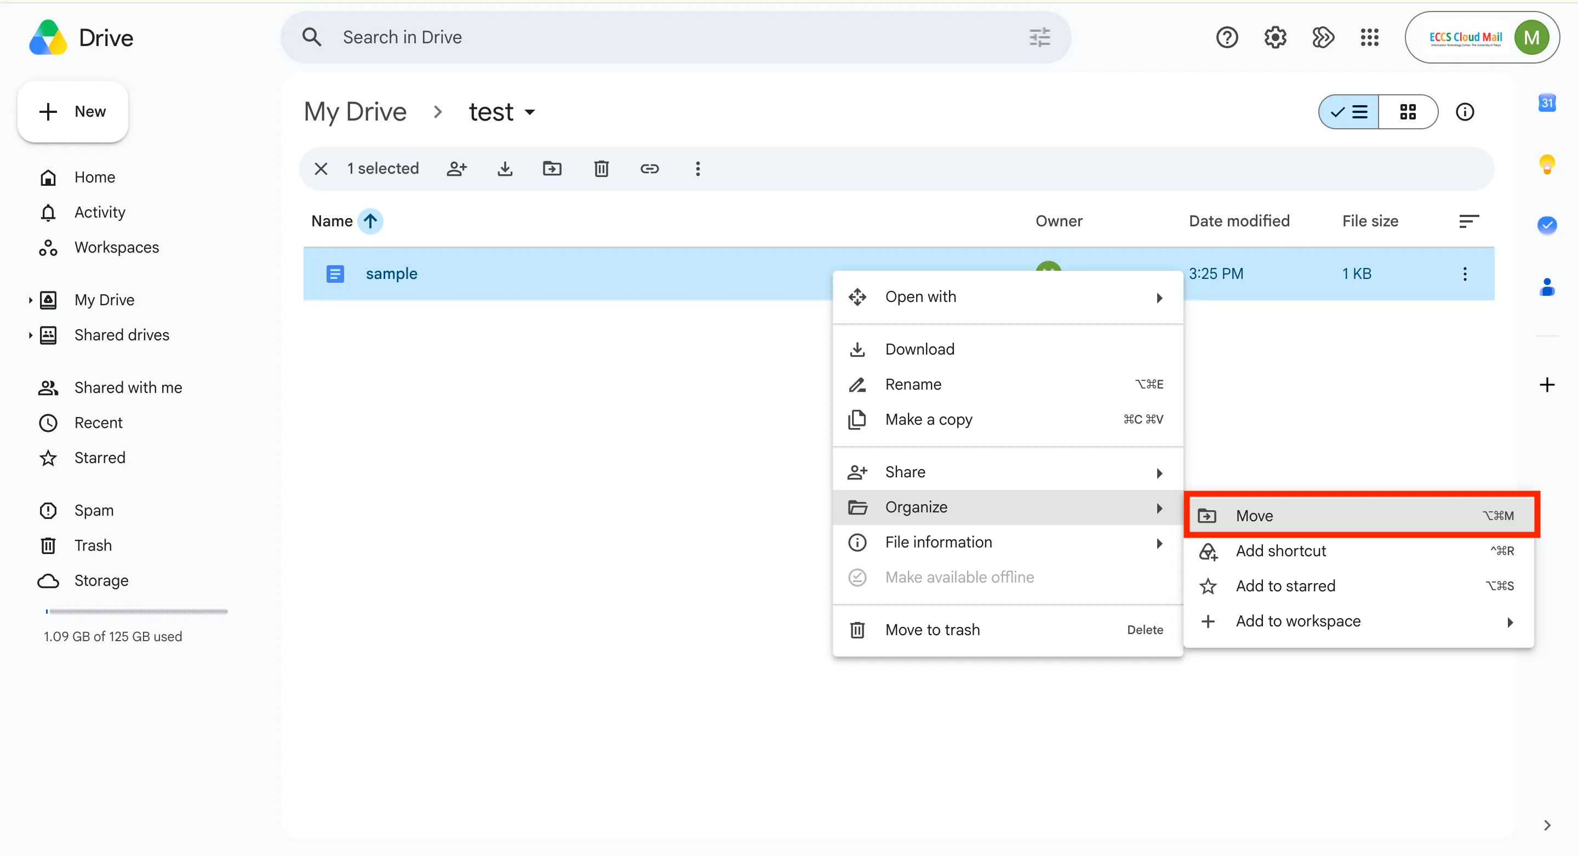
Task: Click the storage usage bar
Action: 136,612
